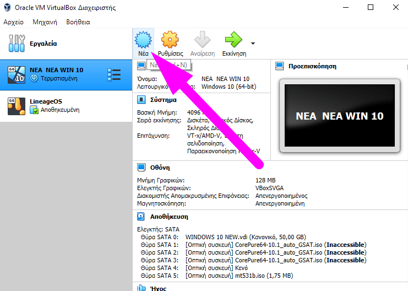Click the LineageOS machine icon
Screen dimensions: 408x291
point(17,106)
